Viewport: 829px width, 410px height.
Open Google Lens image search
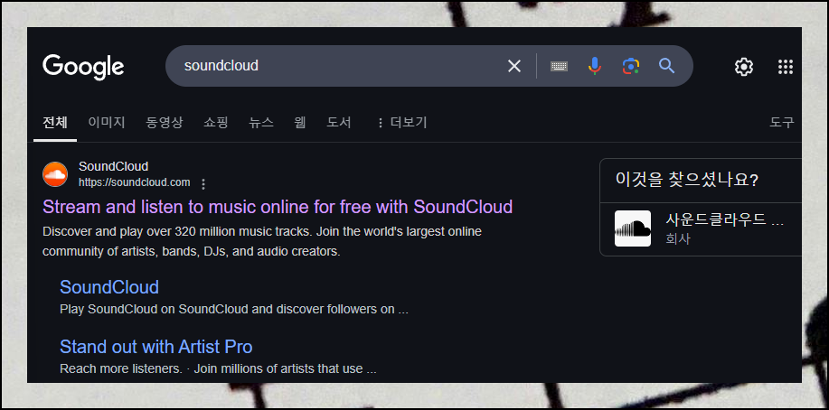pyautogui.click(x=631, y=66)
